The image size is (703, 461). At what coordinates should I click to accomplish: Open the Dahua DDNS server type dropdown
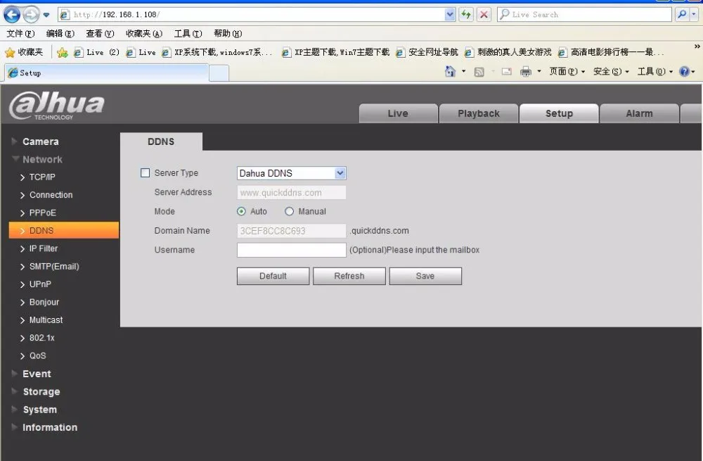click(x=292, y=173)
